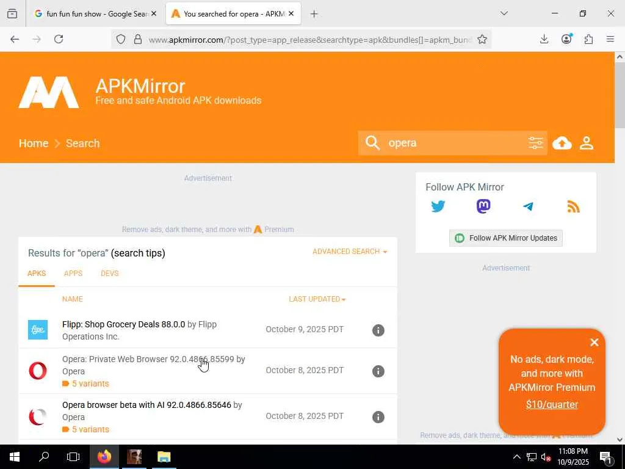Show tracking protection shield info

click(121, 39)
